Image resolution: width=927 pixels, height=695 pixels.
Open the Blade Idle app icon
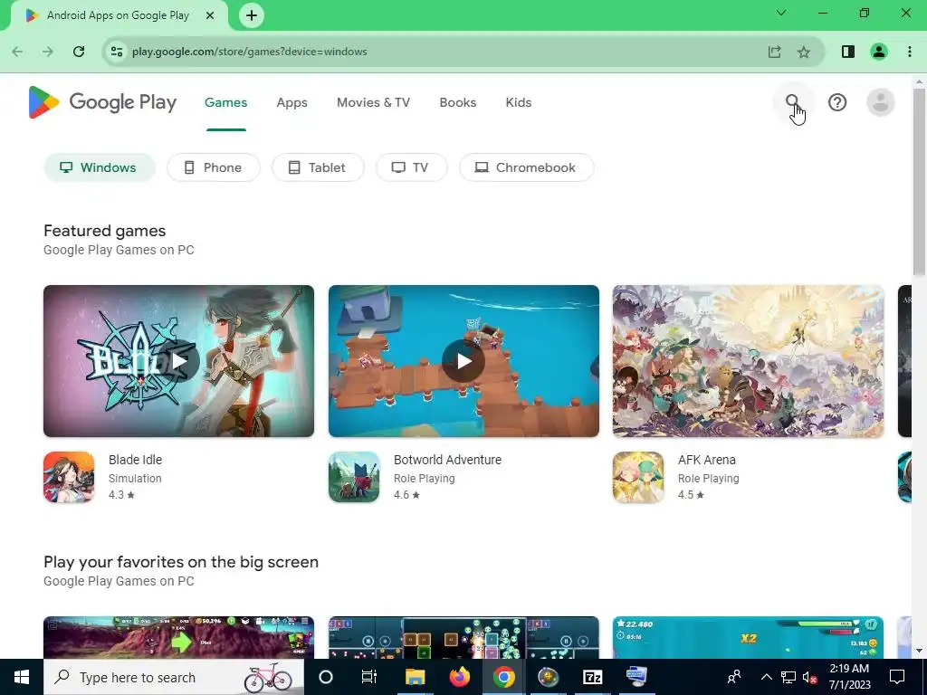point(69,477)
